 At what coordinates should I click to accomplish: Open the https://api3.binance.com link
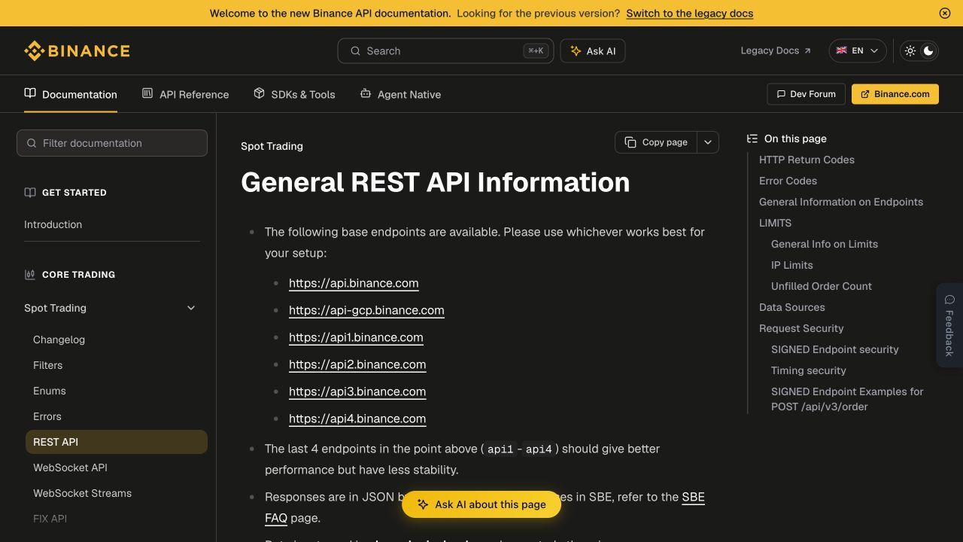point(357,391)
